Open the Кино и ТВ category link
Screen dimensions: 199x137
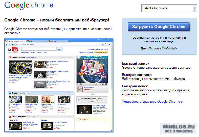13,120
